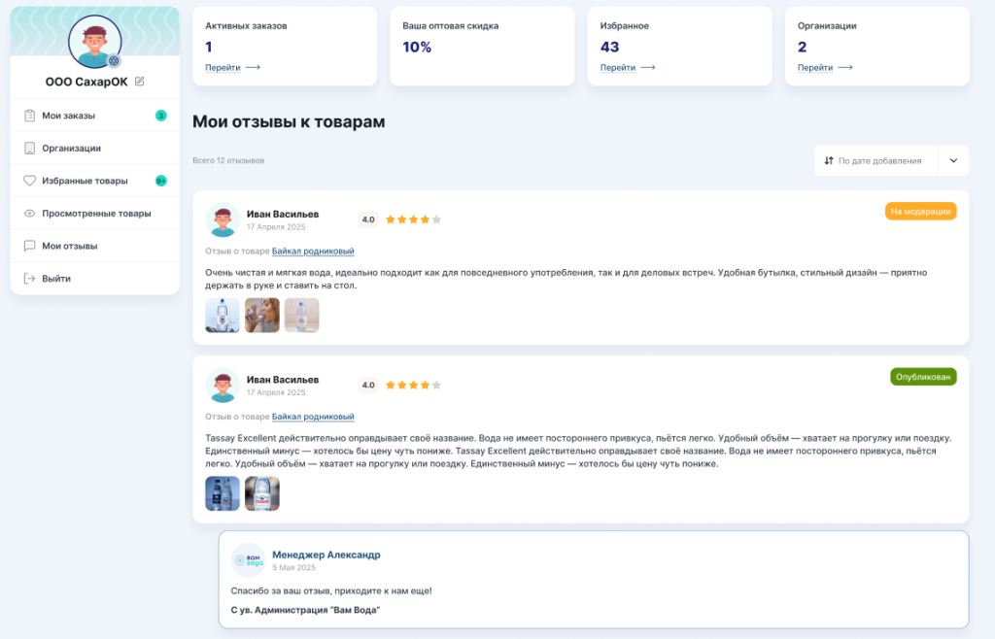Open second photo thumbnail in second review

[262, 493]
